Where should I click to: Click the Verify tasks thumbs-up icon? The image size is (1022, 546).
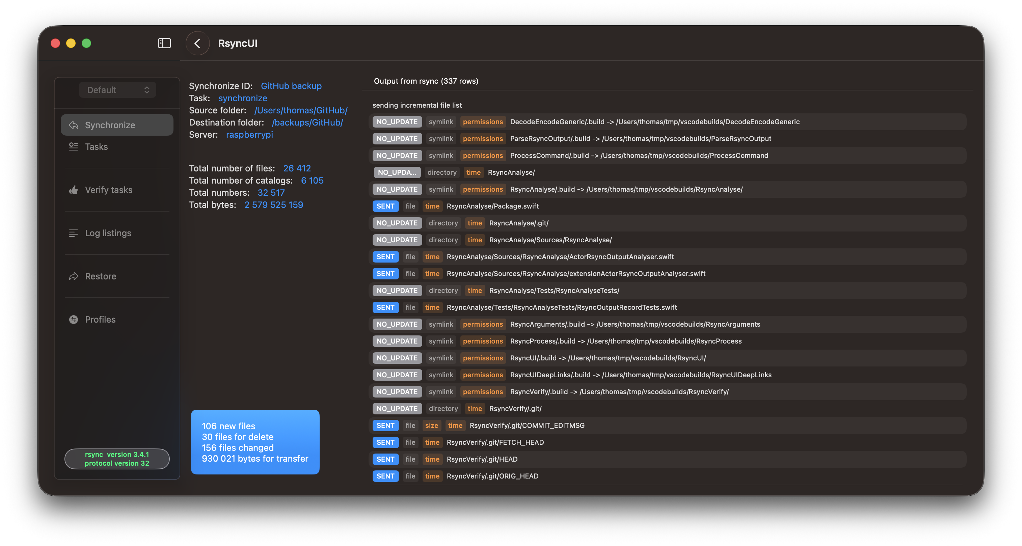point(73,190)
